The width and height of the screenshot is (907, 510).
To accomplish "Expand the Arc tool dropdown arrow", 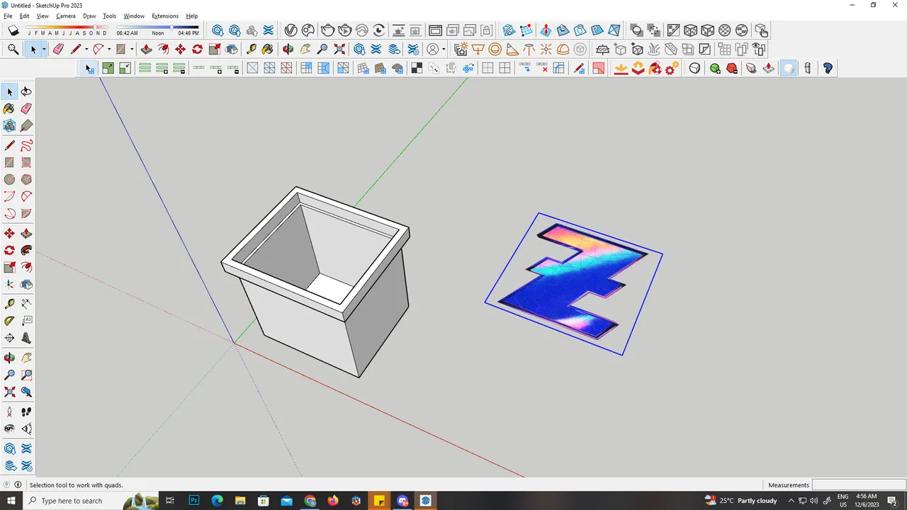I will (109, 50).
